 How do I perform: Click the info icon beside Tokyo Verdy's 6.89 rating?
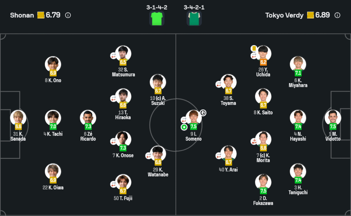pos(337,15)
